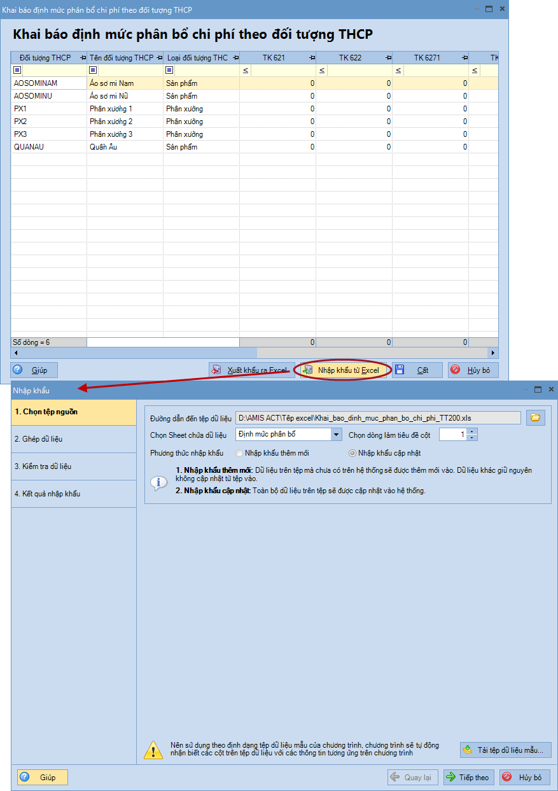558x791 pixels.
Task: Click the folder browse icon beside file path
Action: pyautogui.click(x=535, y=417)
